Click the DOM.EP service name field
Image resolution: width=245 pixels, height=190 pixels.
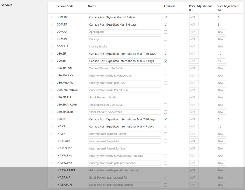tap(125, 25)
